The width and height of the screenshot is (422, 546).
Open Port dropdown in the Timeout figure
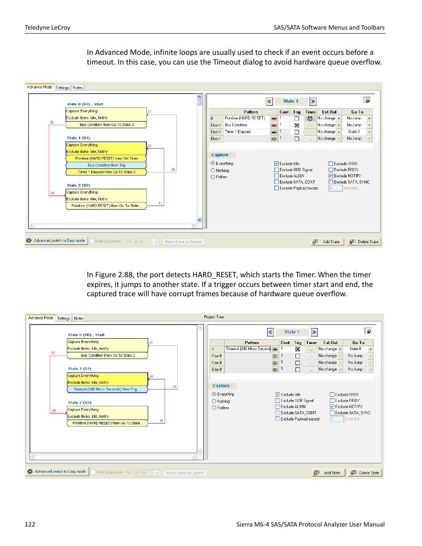click(x=157, y=473)
